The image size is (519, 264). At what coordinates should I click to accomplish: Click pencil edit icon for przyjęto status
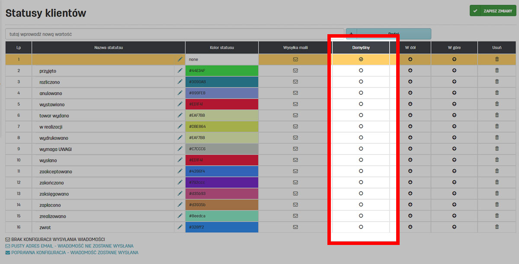point(180,71)
